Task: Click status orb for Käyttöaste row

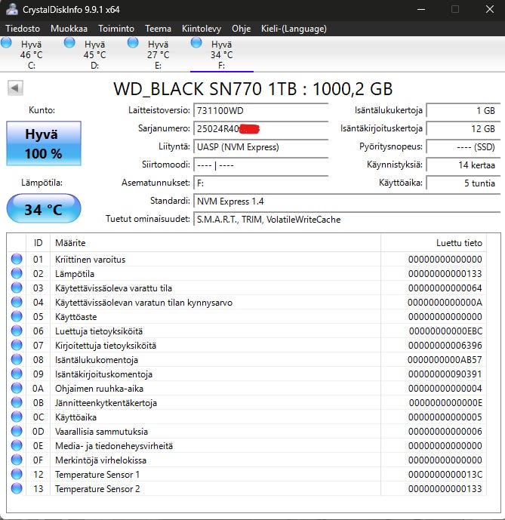Action: coord(17,316)
